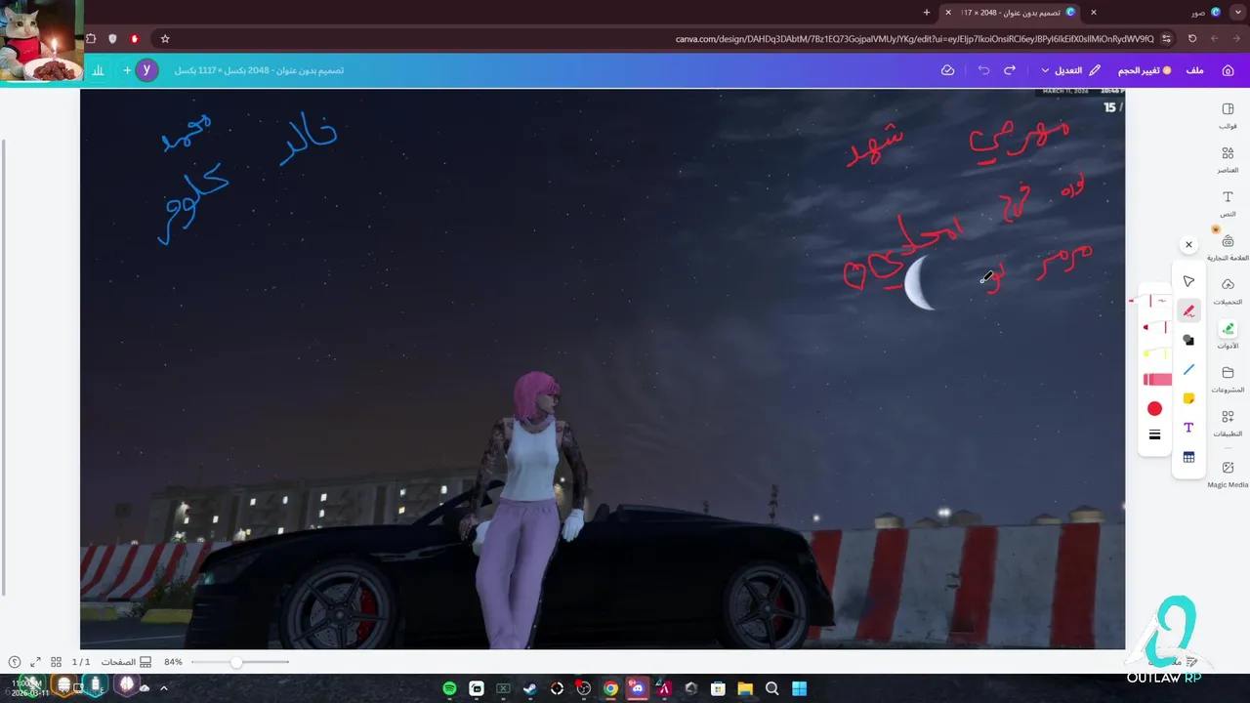
Task: Adjust the zoom slider handle
Action: (235, 662)
